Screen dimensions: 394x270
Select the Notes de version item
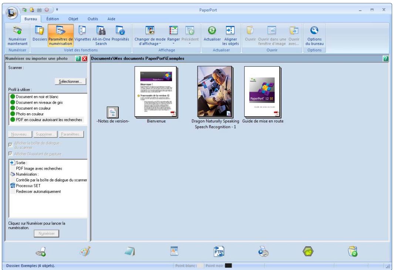[112, 115]
